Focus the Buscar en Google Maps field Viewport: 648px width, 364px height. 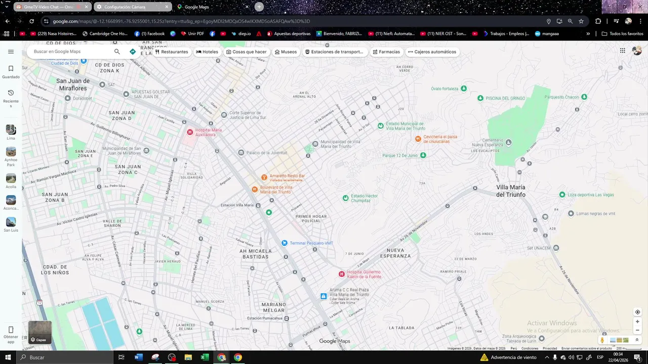click(x=71, y=52)
